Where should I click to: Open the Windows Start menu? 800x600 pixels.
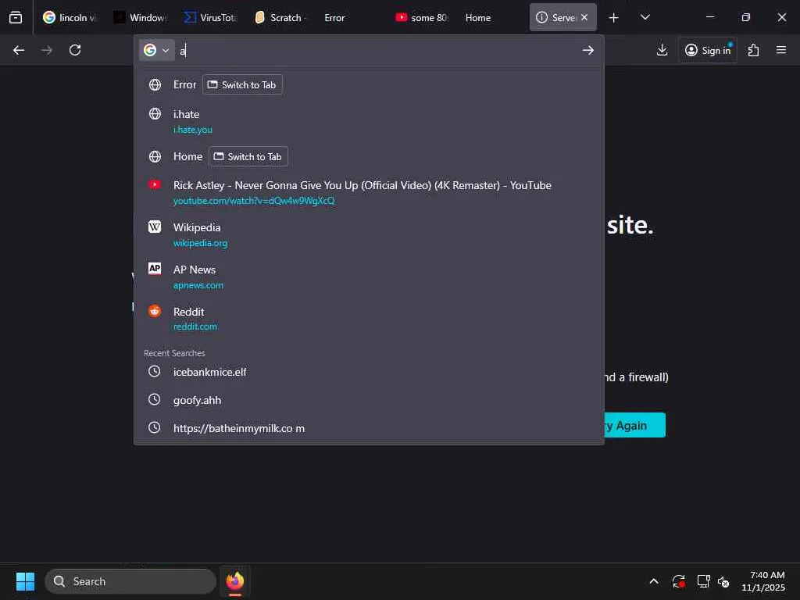pyautogui.click(x=25, y=581)
